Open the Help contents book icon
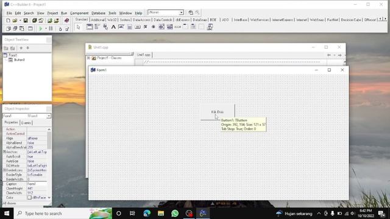The height and width of the screenshot is (219, 390). (66, 21)
